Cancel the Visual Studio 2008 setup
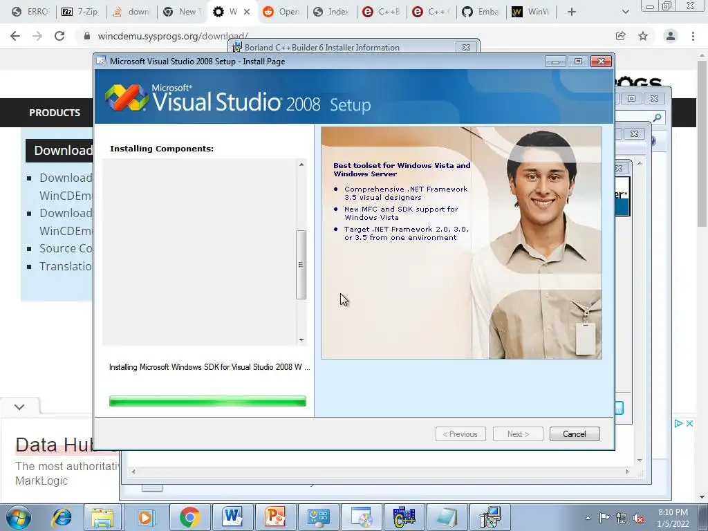The width and height of the screenshot is (708, 531). click(x=575, y=434)
